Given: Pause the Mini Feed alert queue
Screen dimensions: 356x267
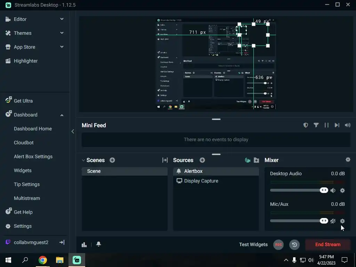Looking at the screenshot, I should pos(326,125).
